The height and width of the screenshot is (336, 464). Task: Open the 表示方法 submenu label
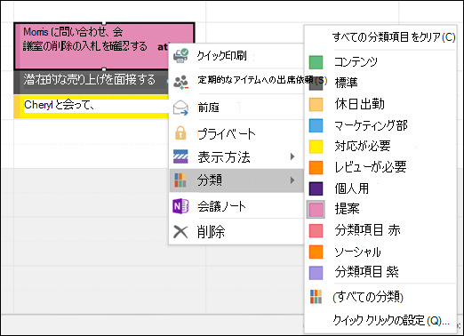(224, 157)
